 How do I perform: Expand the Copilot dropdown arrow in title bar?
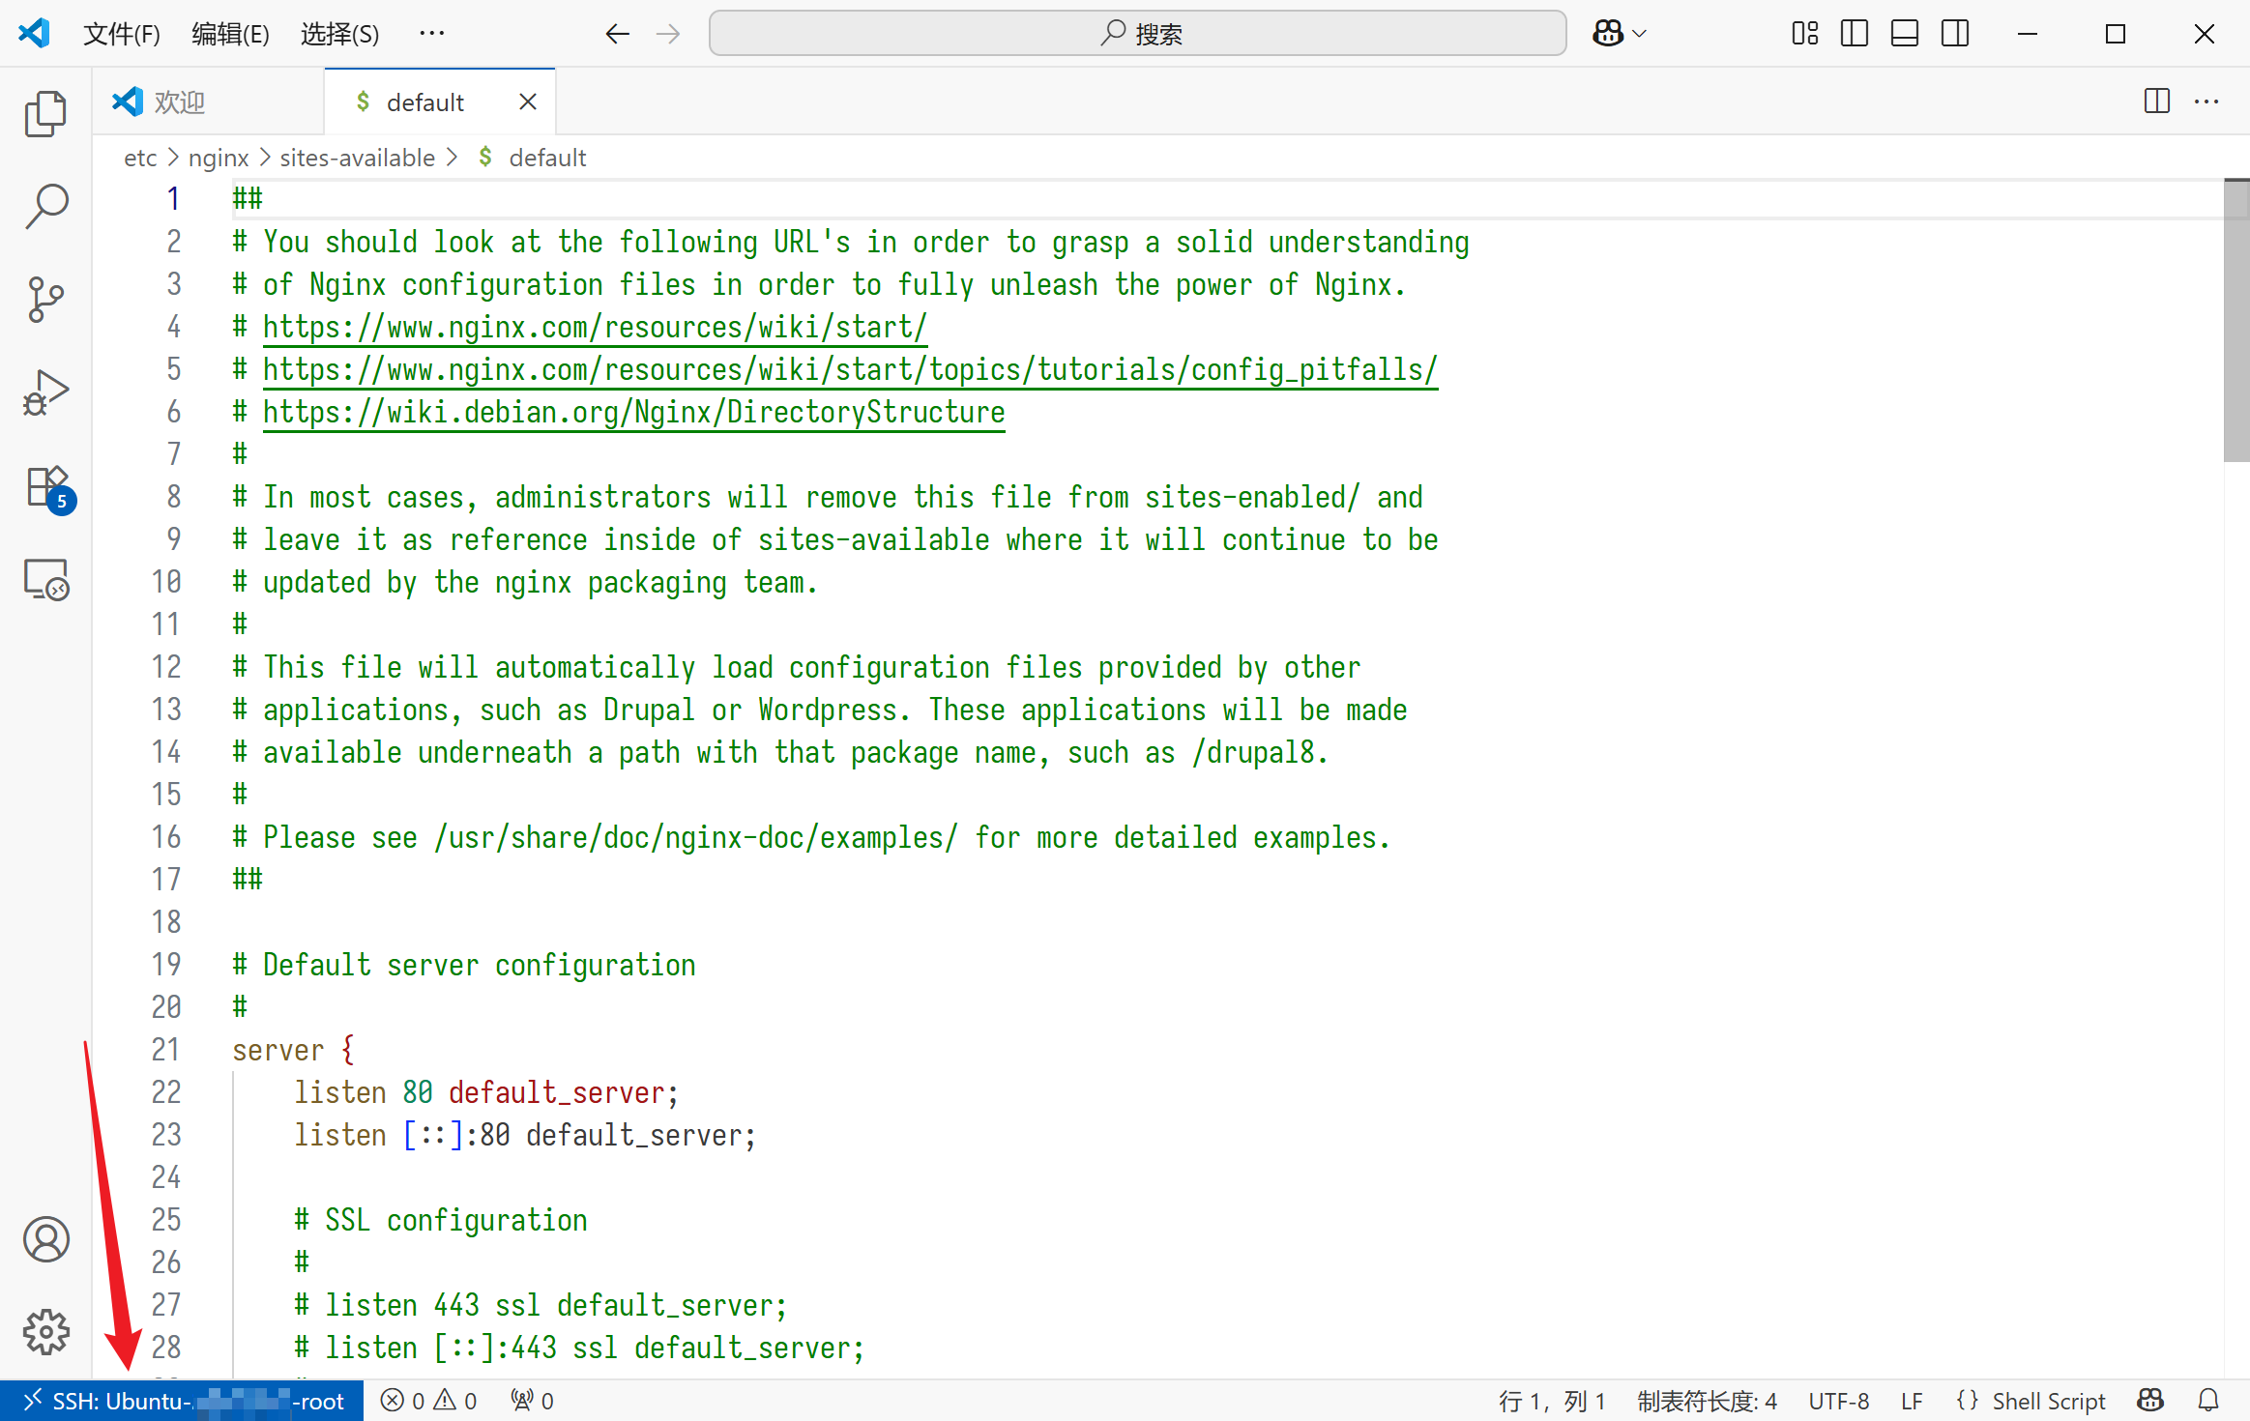[1640, 34]
